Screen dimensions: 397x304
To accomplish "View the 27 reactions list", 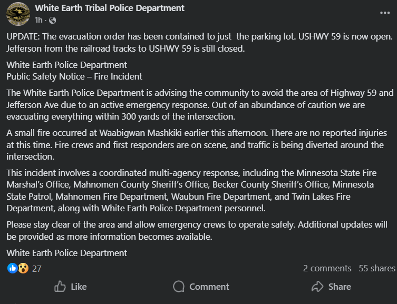I will pyautogui.click(x=37, y=268).
